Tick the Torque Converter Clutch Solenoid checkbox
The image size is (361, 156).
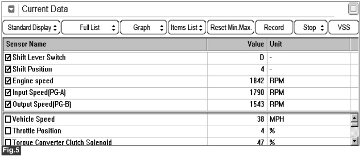(x=8, y=142)
